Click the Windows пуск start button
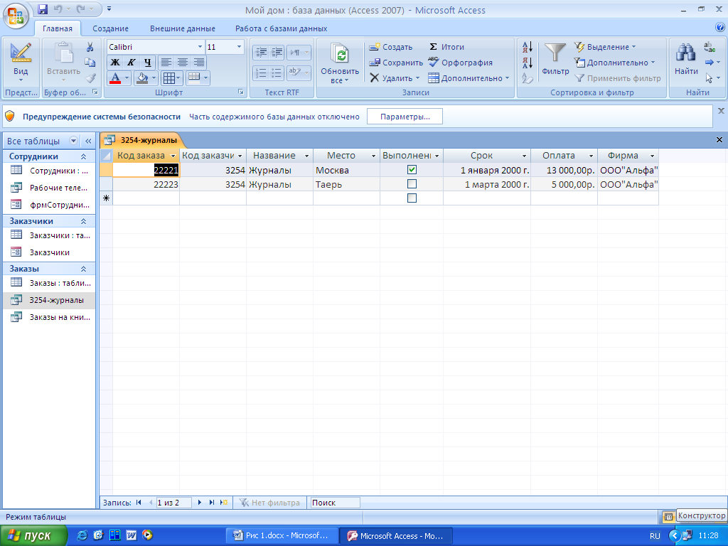The image size is (728, 546). click(33, 535)
